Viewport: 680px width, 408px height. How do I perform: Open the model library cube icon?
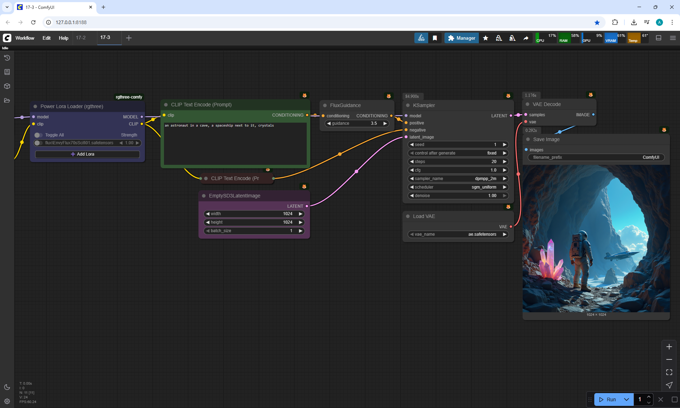coord(7,86)
